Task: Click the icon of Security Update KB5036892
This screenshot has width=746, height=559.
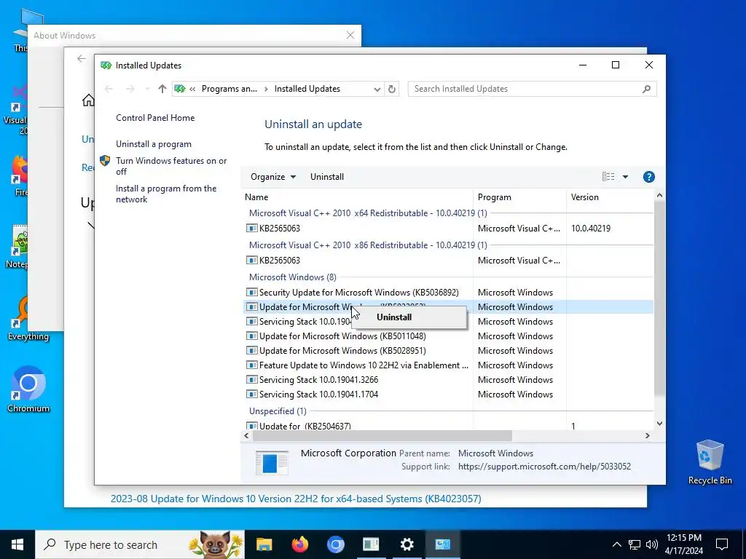Action: 251,293
